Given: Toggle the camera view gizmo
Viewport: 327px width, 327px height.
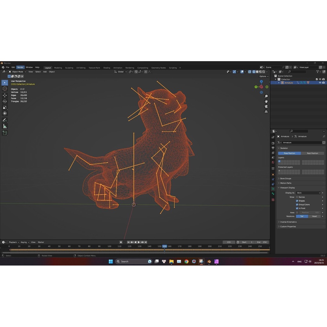Looking at the screenshot, I should [266, 107].
